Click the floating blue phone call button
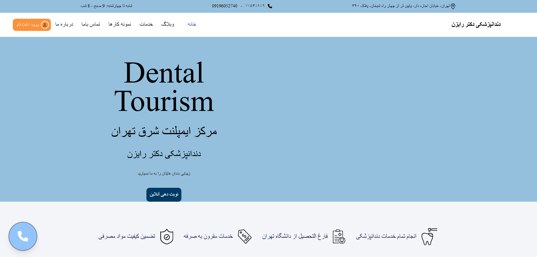This screenshot has width=537, height=257. point(23,236)
